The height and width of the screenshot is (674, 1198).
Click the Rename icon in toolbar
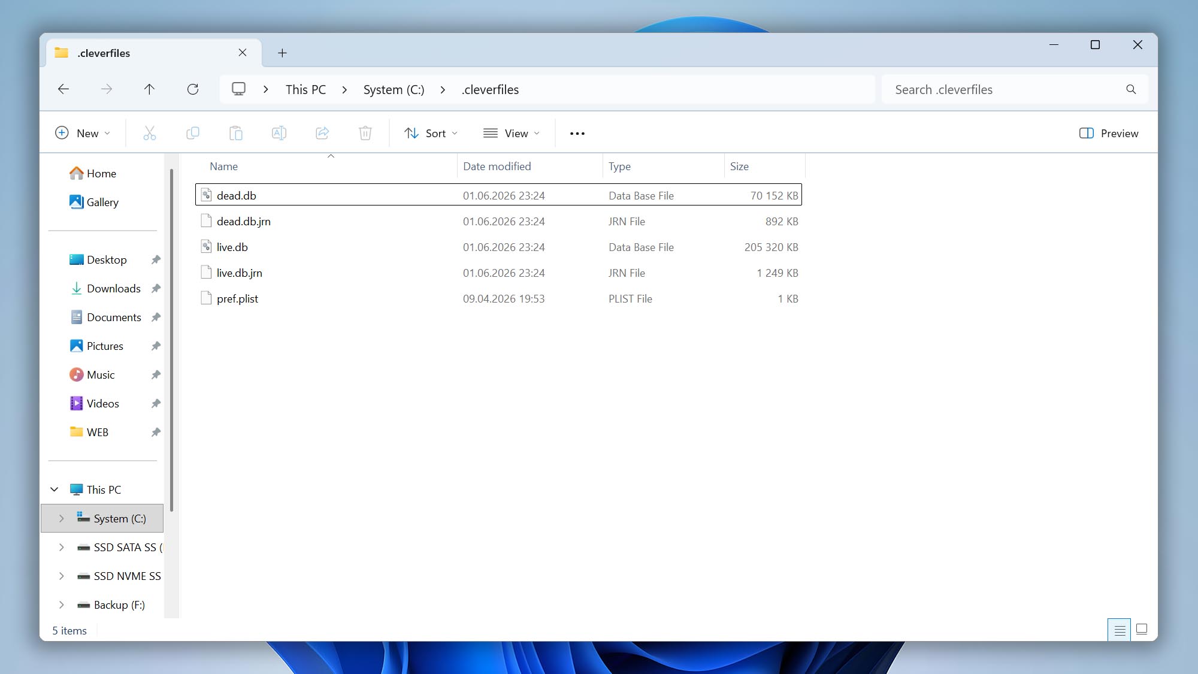[x=279, y=133]
